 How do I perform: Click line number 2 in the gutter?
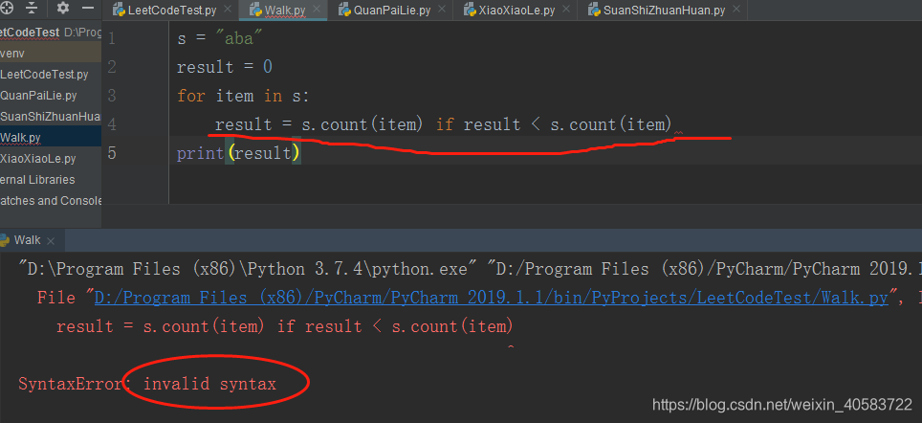tap(112, 68)
